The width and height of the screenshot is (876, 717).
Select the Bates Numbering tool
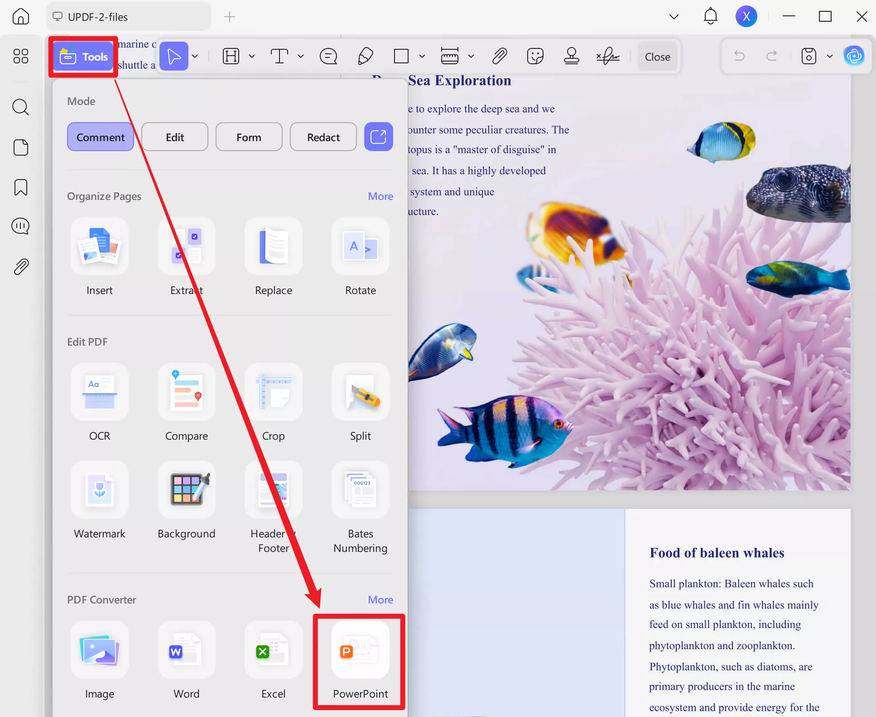tap(360, 489)
